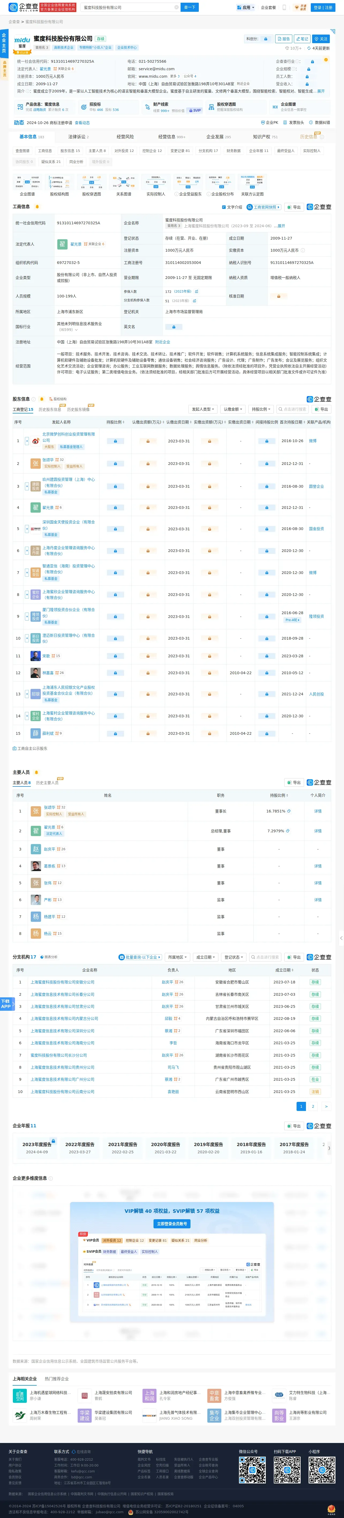Expand shareholder row 3 杭州建霞投资管理

pyautogui.click(x=27, y=486)
